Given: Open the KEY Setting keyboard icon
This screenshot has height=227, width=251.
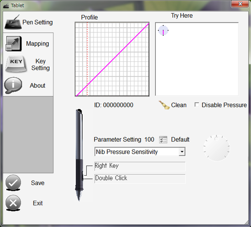Looking at the screenshot, I should click(16, 64).
